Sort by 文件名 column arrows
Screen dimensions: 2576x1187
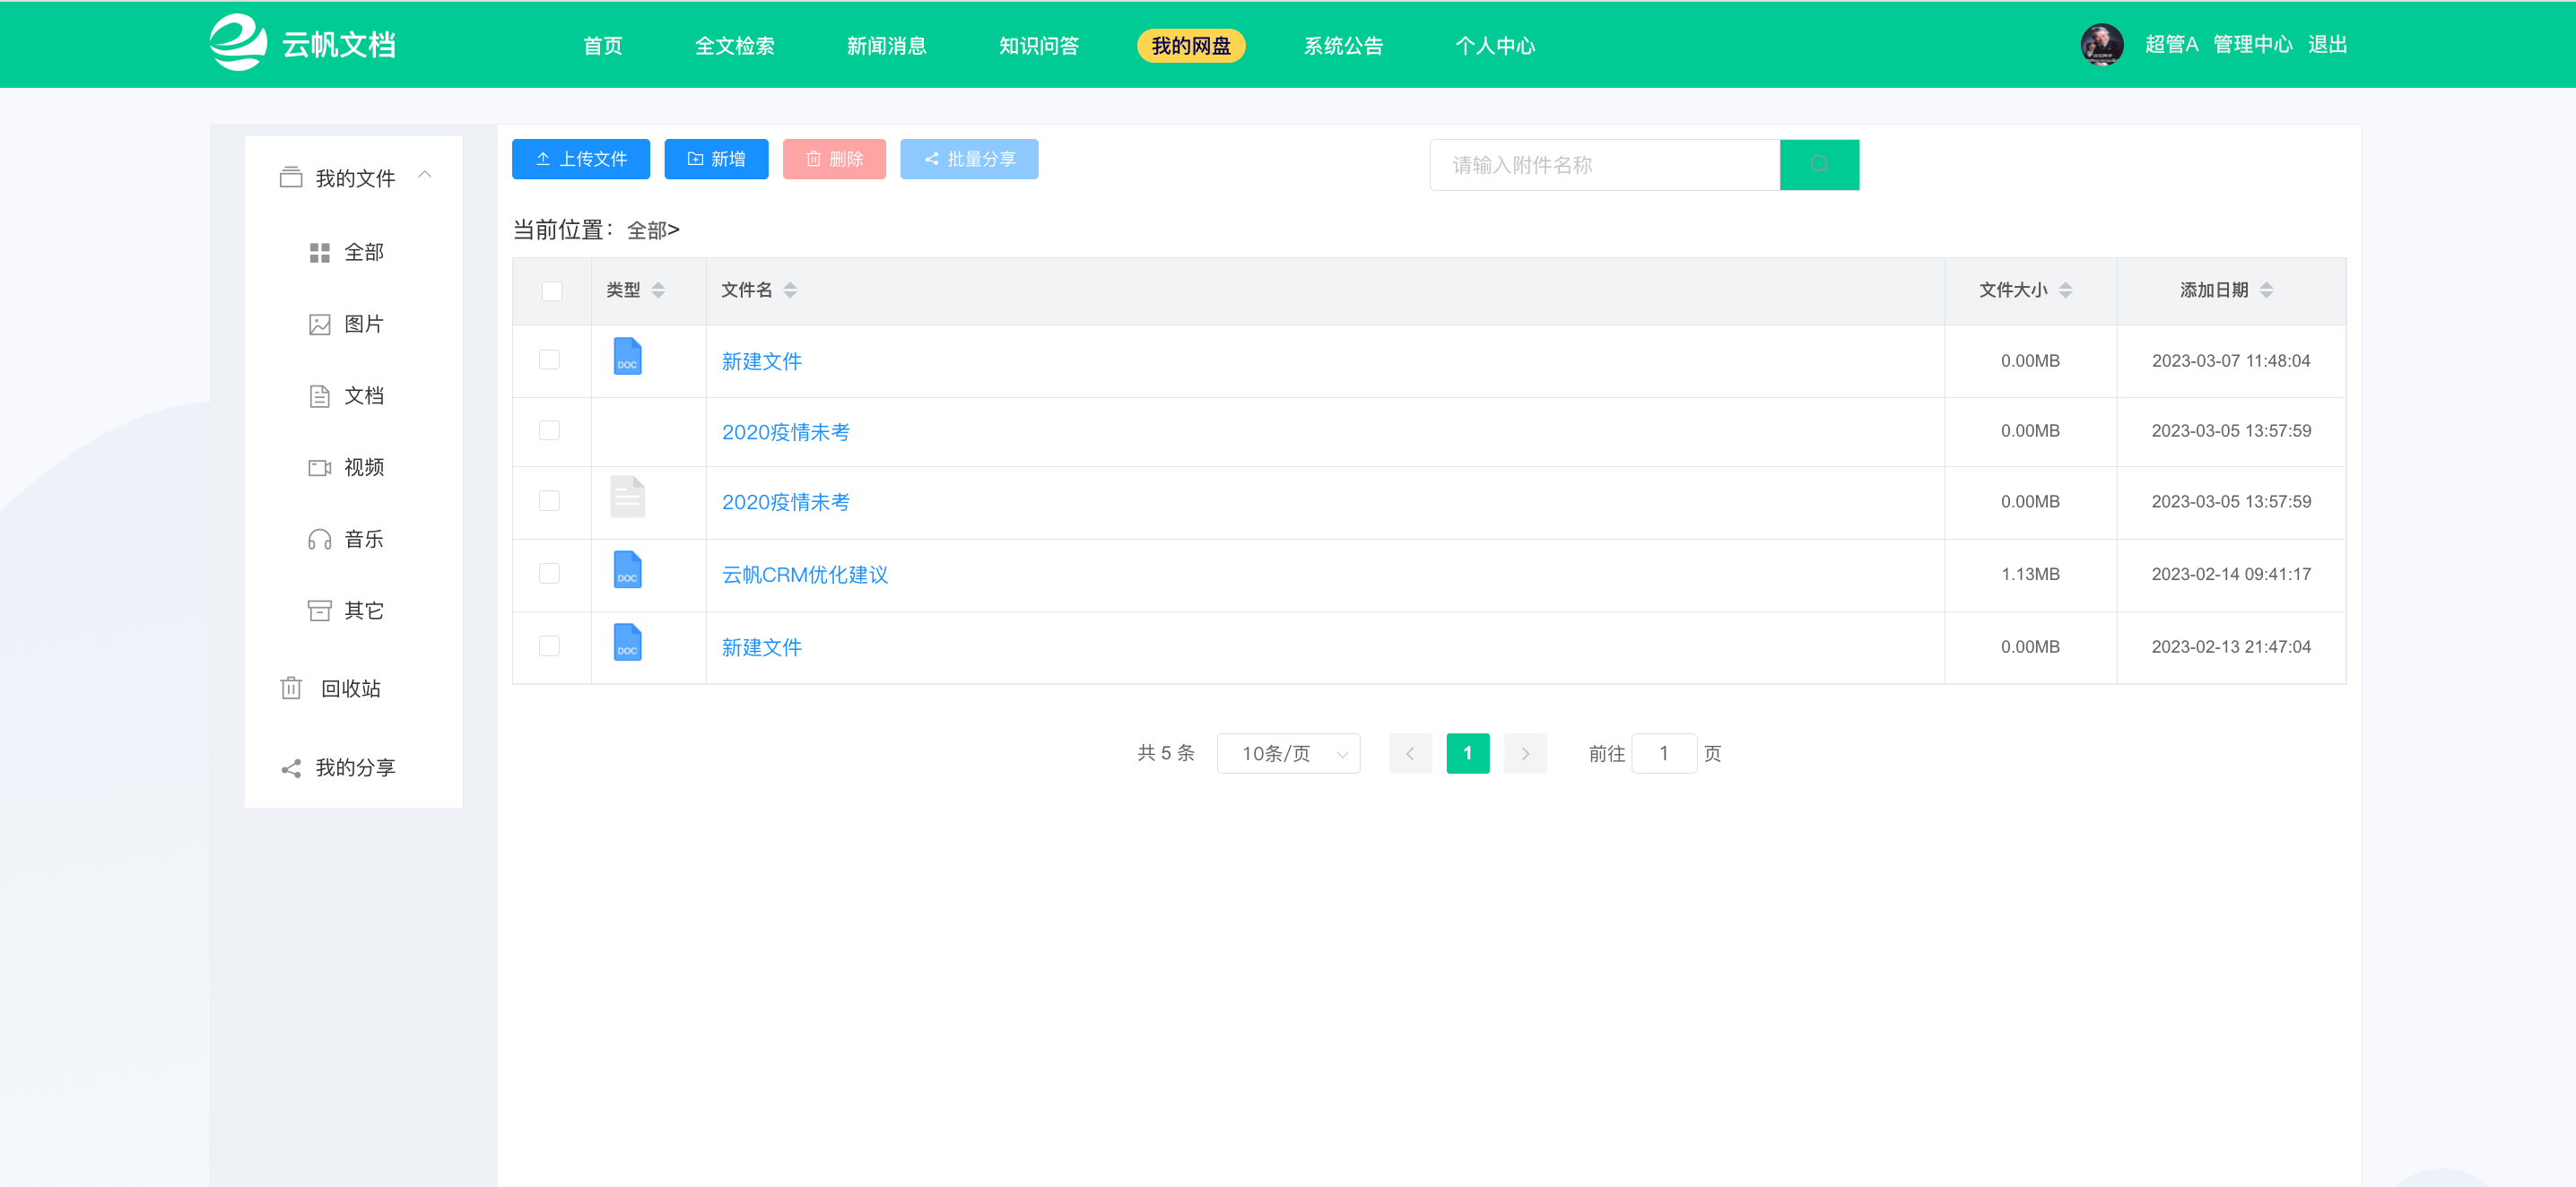point(790,290)
